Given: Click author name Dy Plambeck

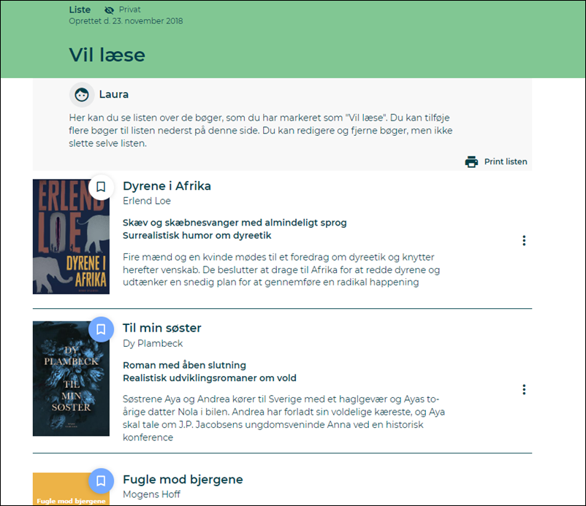Looking at the screenshot, I should 153,343.
